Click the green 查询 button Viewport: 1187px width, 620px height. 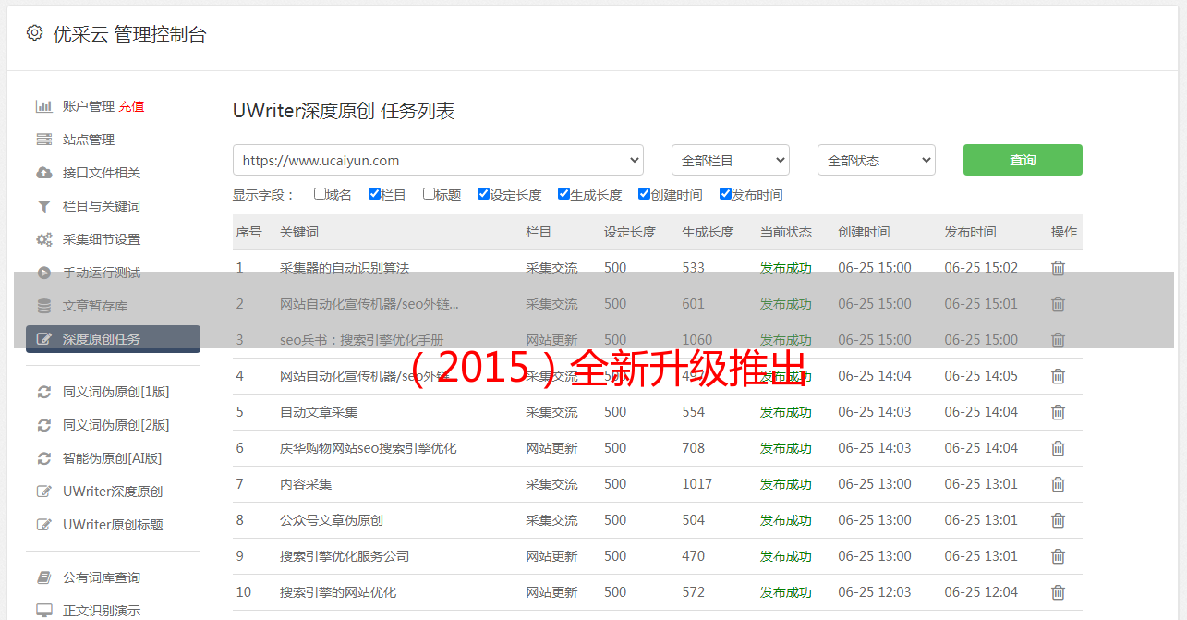tap(1023, 160)
